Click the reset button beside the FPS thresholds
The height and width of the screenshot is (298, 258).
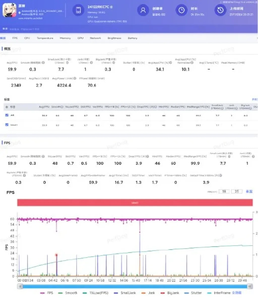(x=249, y=191)
